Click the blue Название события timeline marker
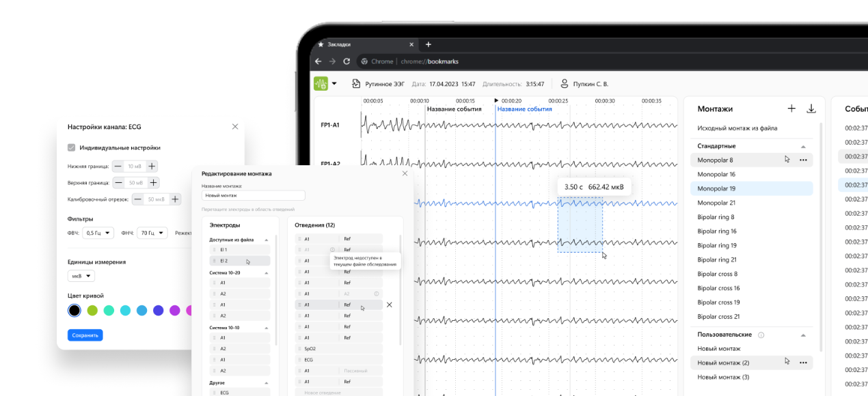Screen dimensions: 868x396 click(524, 109)
